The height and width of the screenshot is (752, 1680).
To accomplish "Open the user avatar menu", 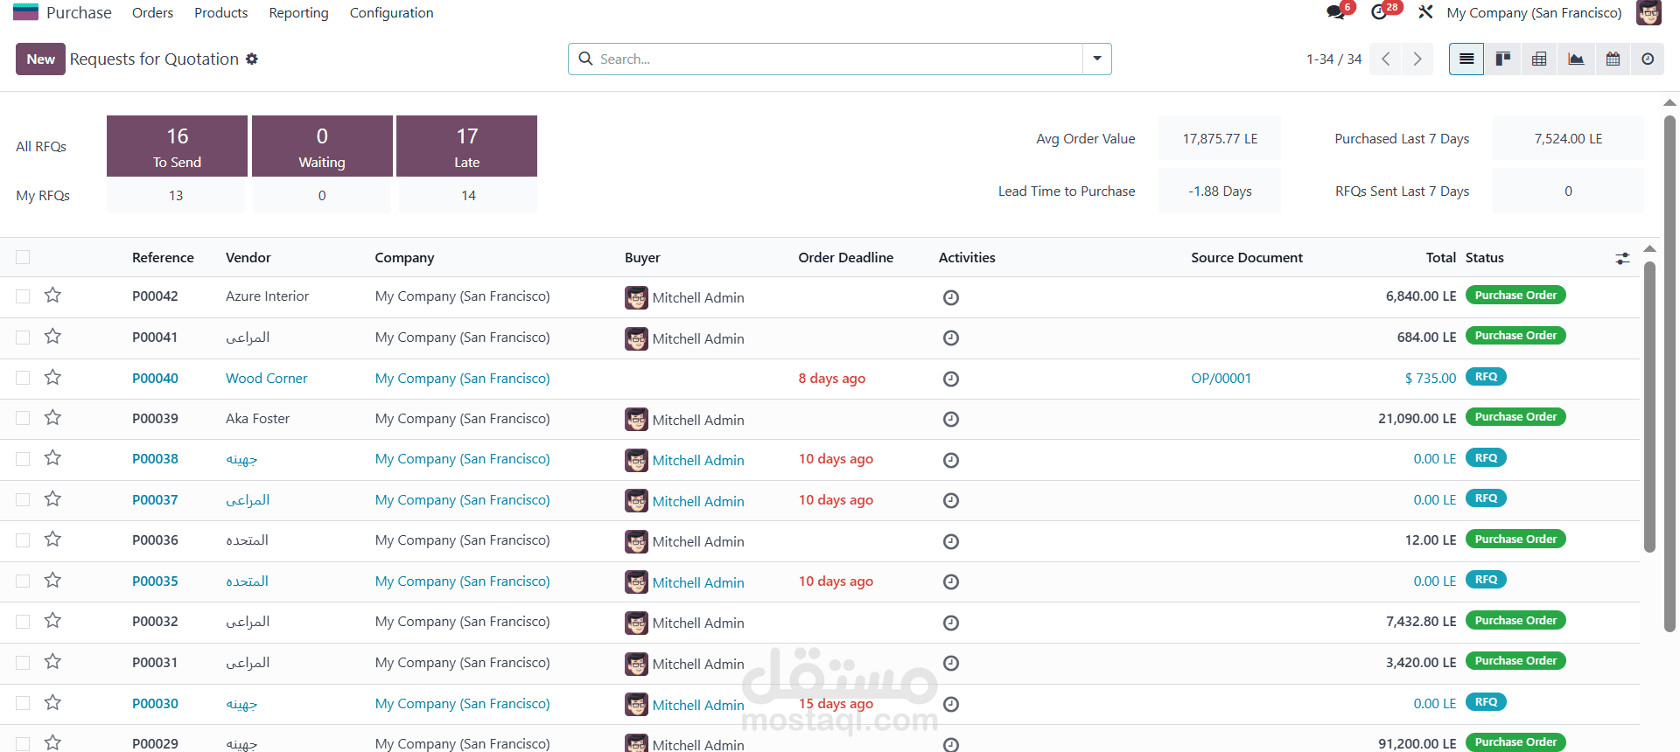I will pyautogui.click(x=1648, y=12).
